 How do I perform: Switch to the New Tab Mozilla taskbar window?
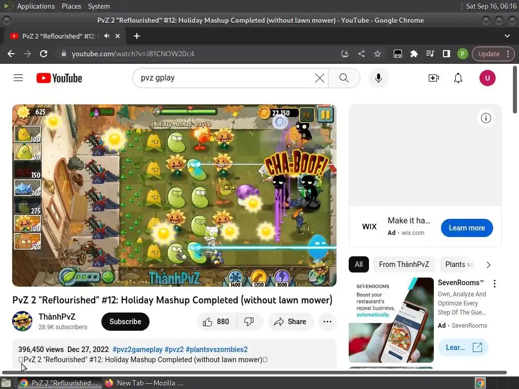(x=144, y=383)
